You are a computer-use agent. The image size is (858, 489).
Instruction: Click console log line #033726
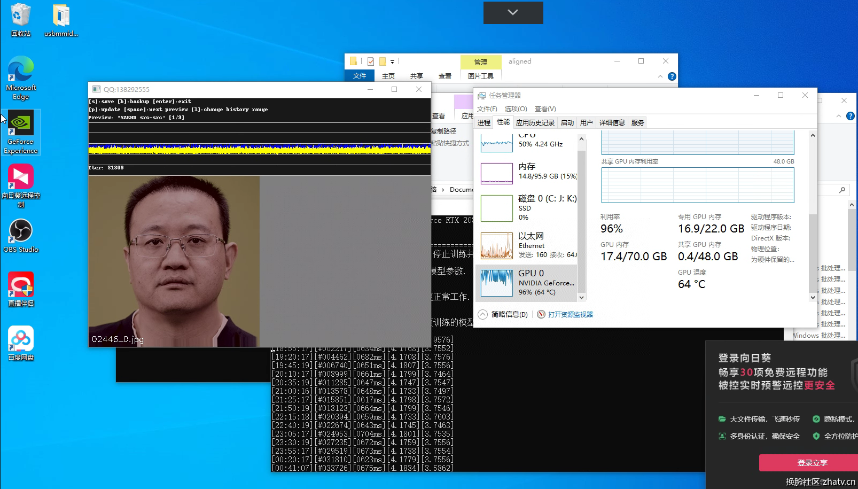click(363, 468)
